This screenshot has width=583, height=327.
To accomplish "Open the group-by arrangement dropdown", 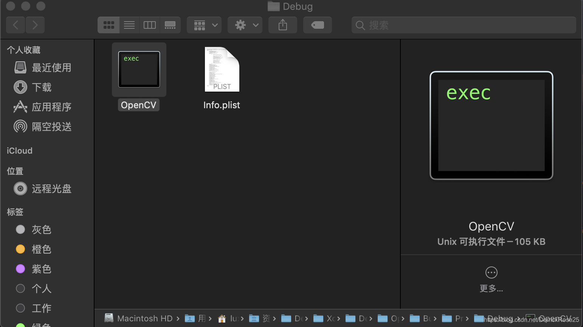I will pos(204,25).
